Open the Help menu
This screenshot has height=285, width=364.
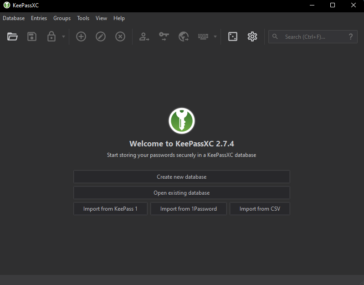coord(119,18)
